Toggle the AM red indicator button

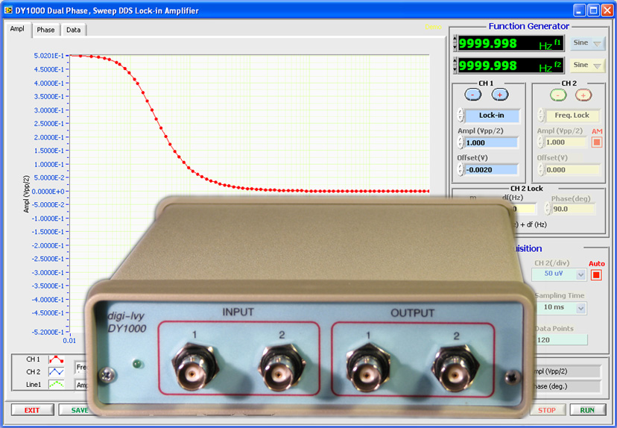click(x=597, y=142)
